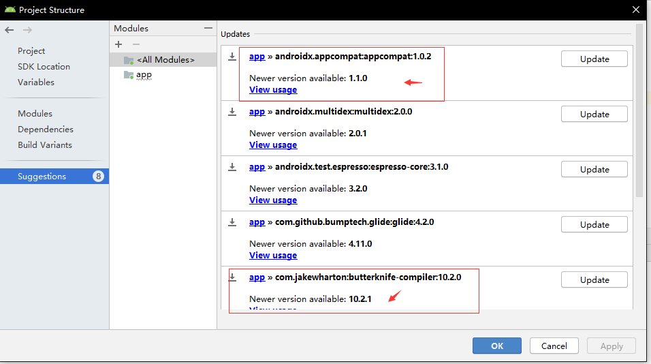Add a new module with plus icon

118,44
